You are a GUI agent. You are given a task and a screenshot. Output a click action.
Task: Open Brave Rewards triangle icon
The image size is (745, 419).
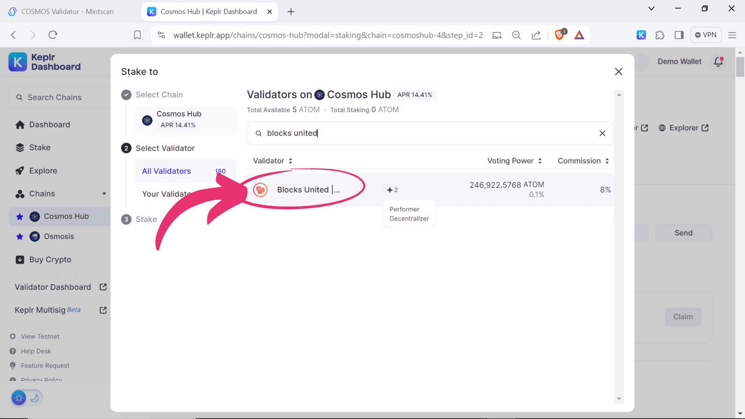click(579, 35)
